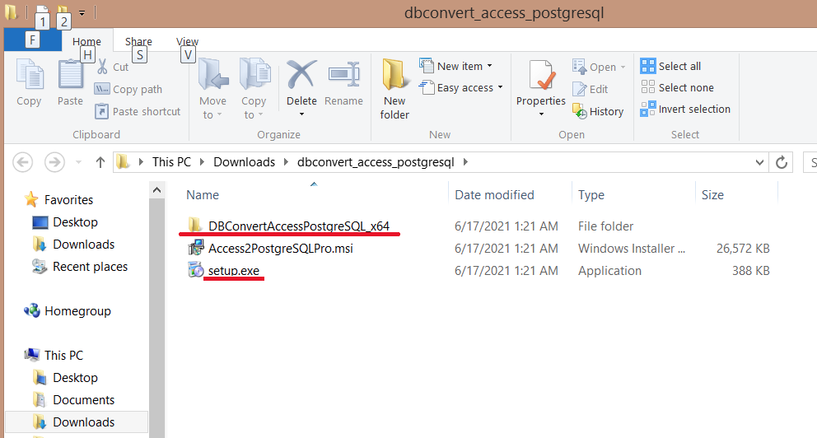The height and width of the screenshot is (438, 817).
Task: Click the Copy icon in Clipboard group
Action: pos(29,76)
